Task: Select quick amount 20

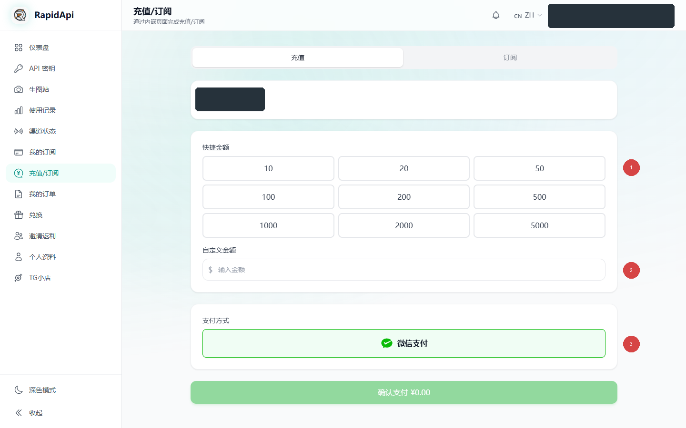Action: click(x=404, y=168)
